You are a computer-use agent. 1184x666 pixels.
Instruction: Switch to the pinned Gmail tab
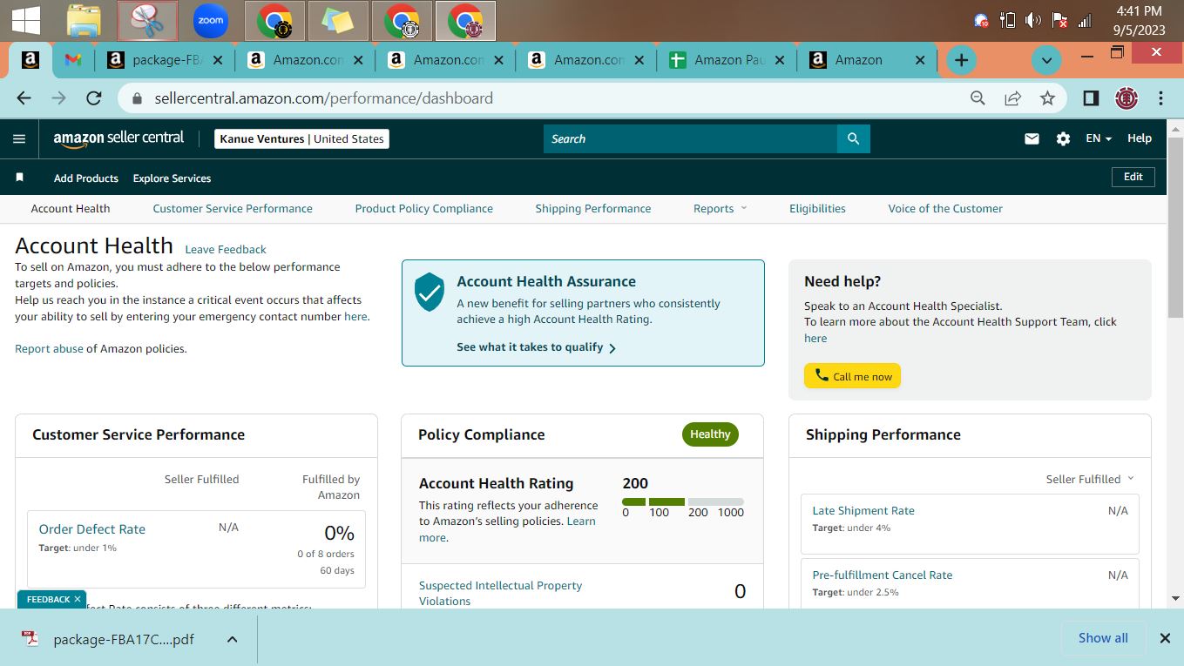73,60
